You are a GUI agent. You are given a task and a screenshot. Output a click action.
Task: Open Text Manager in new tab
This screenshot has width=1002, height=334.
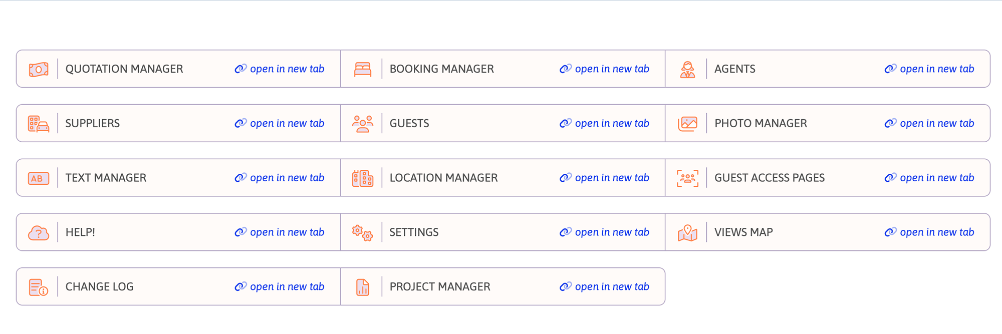[287, 178]
